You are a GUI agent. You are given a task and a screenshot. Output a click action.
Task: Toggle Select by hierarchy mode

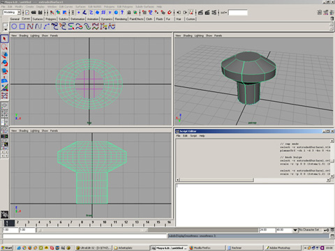pyautogui.click(x=52, y=13)
